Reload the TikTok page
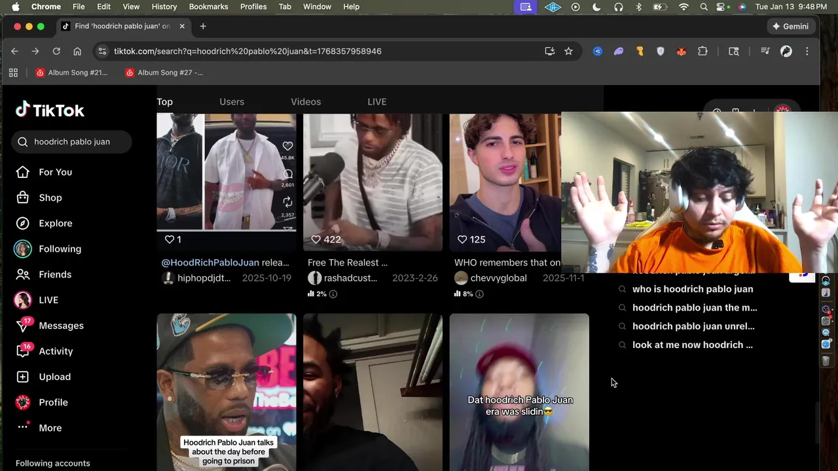Screen dimensions: 838x471 (56, 51)
